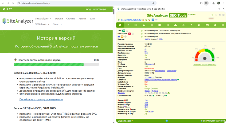The height and width of the screenshot is (124, 227).
Task: Open the gauge dashboard tab icon
Action: pos(199,25)
